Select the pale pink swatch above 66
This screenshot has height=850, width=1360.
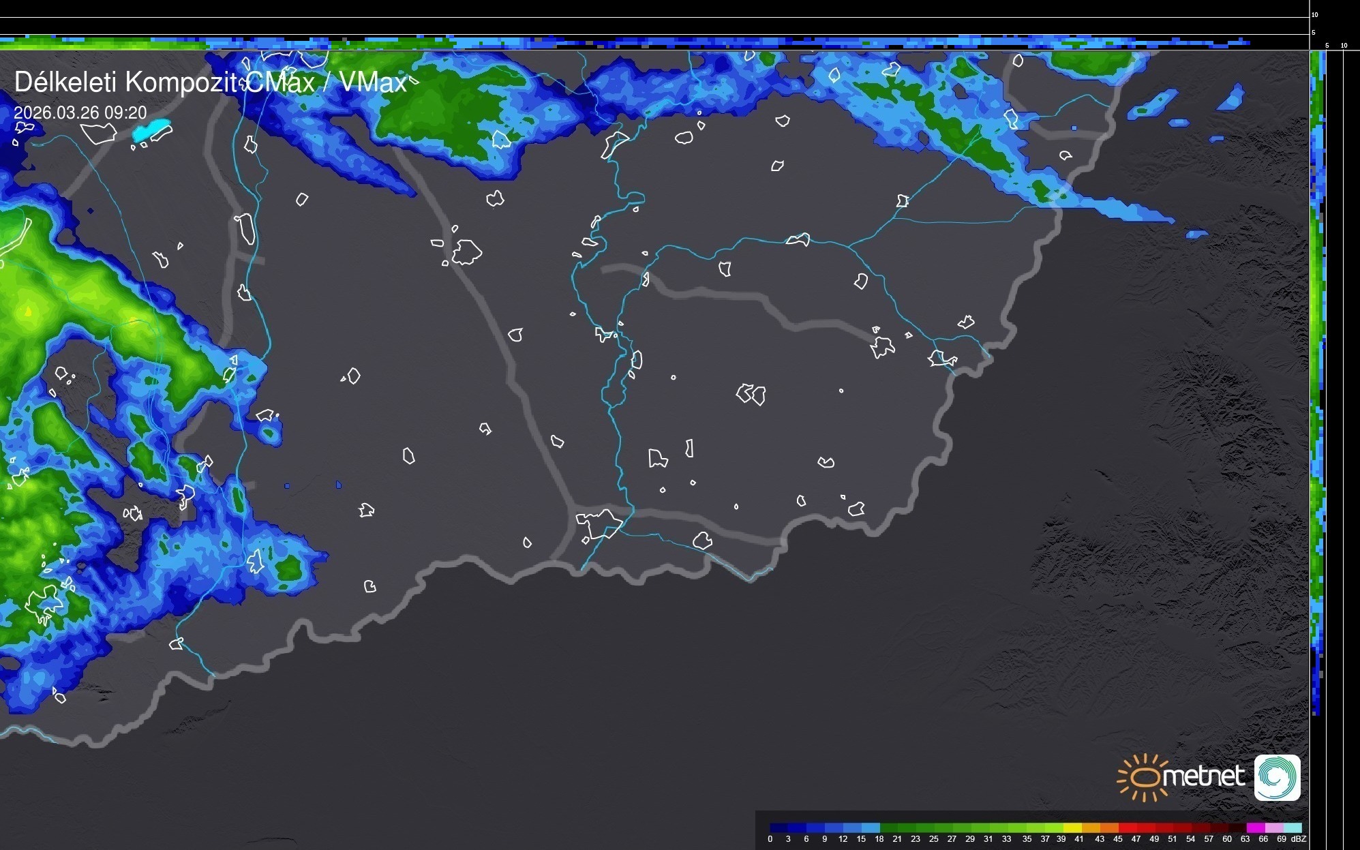coord(1273,828)
